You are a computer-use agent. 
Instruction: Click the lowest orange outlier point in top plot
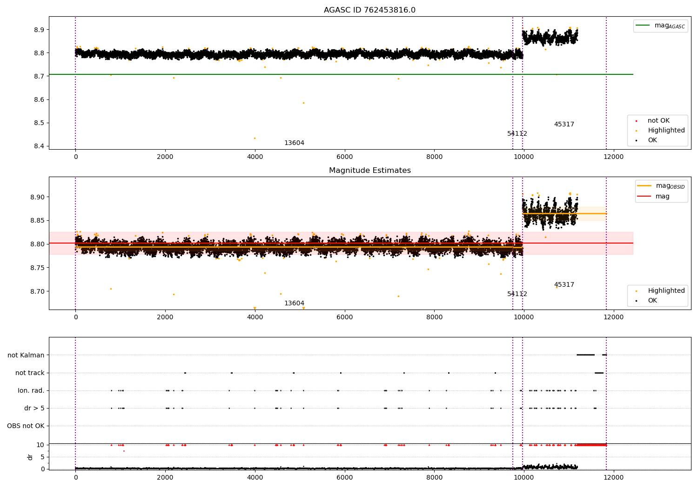click(x=255, y=138)
